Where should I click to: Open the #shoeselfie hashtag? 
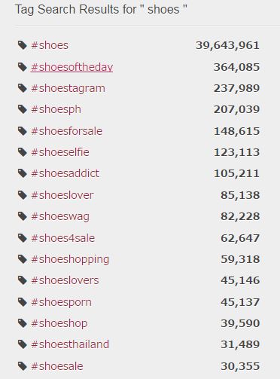click(x=60, y=152)
